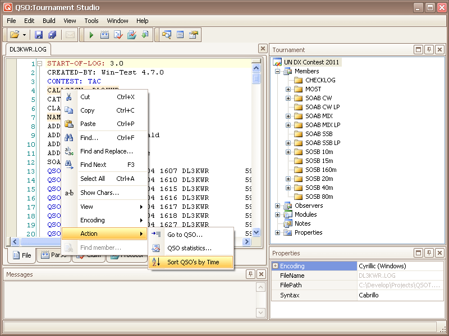Toggle the pin on the Properties panel
This screenshot has width=449, height=336.
pyautogui.click(x=429, y=253)
